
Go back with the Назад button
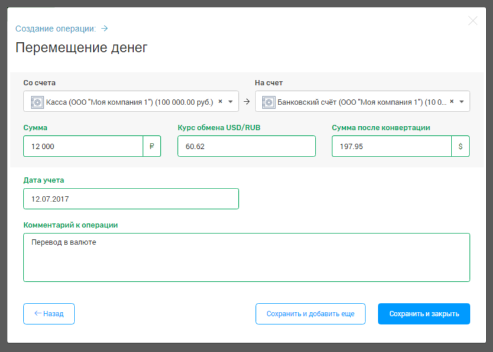coord(49,314)
